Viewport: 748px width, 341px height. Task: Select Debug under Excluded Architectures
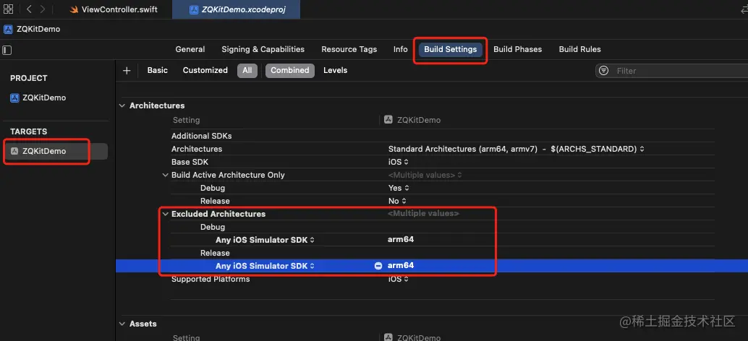pos(212,227)
